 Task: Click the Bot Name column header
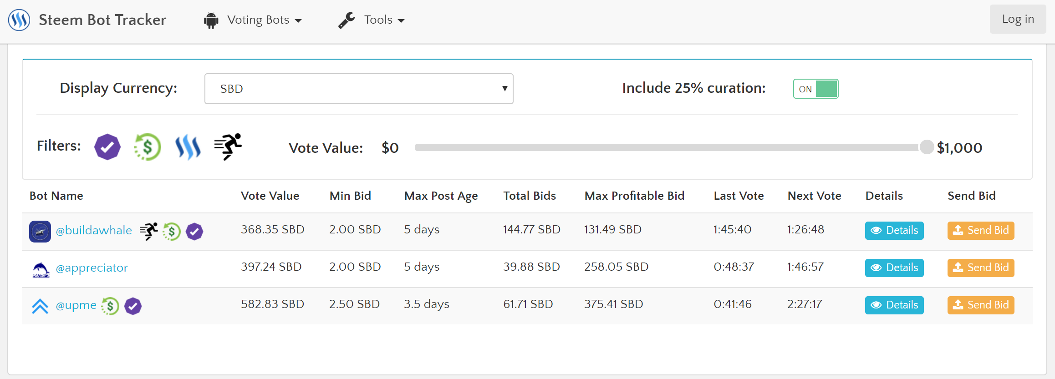pyautogui.click(x=56, y=196)
